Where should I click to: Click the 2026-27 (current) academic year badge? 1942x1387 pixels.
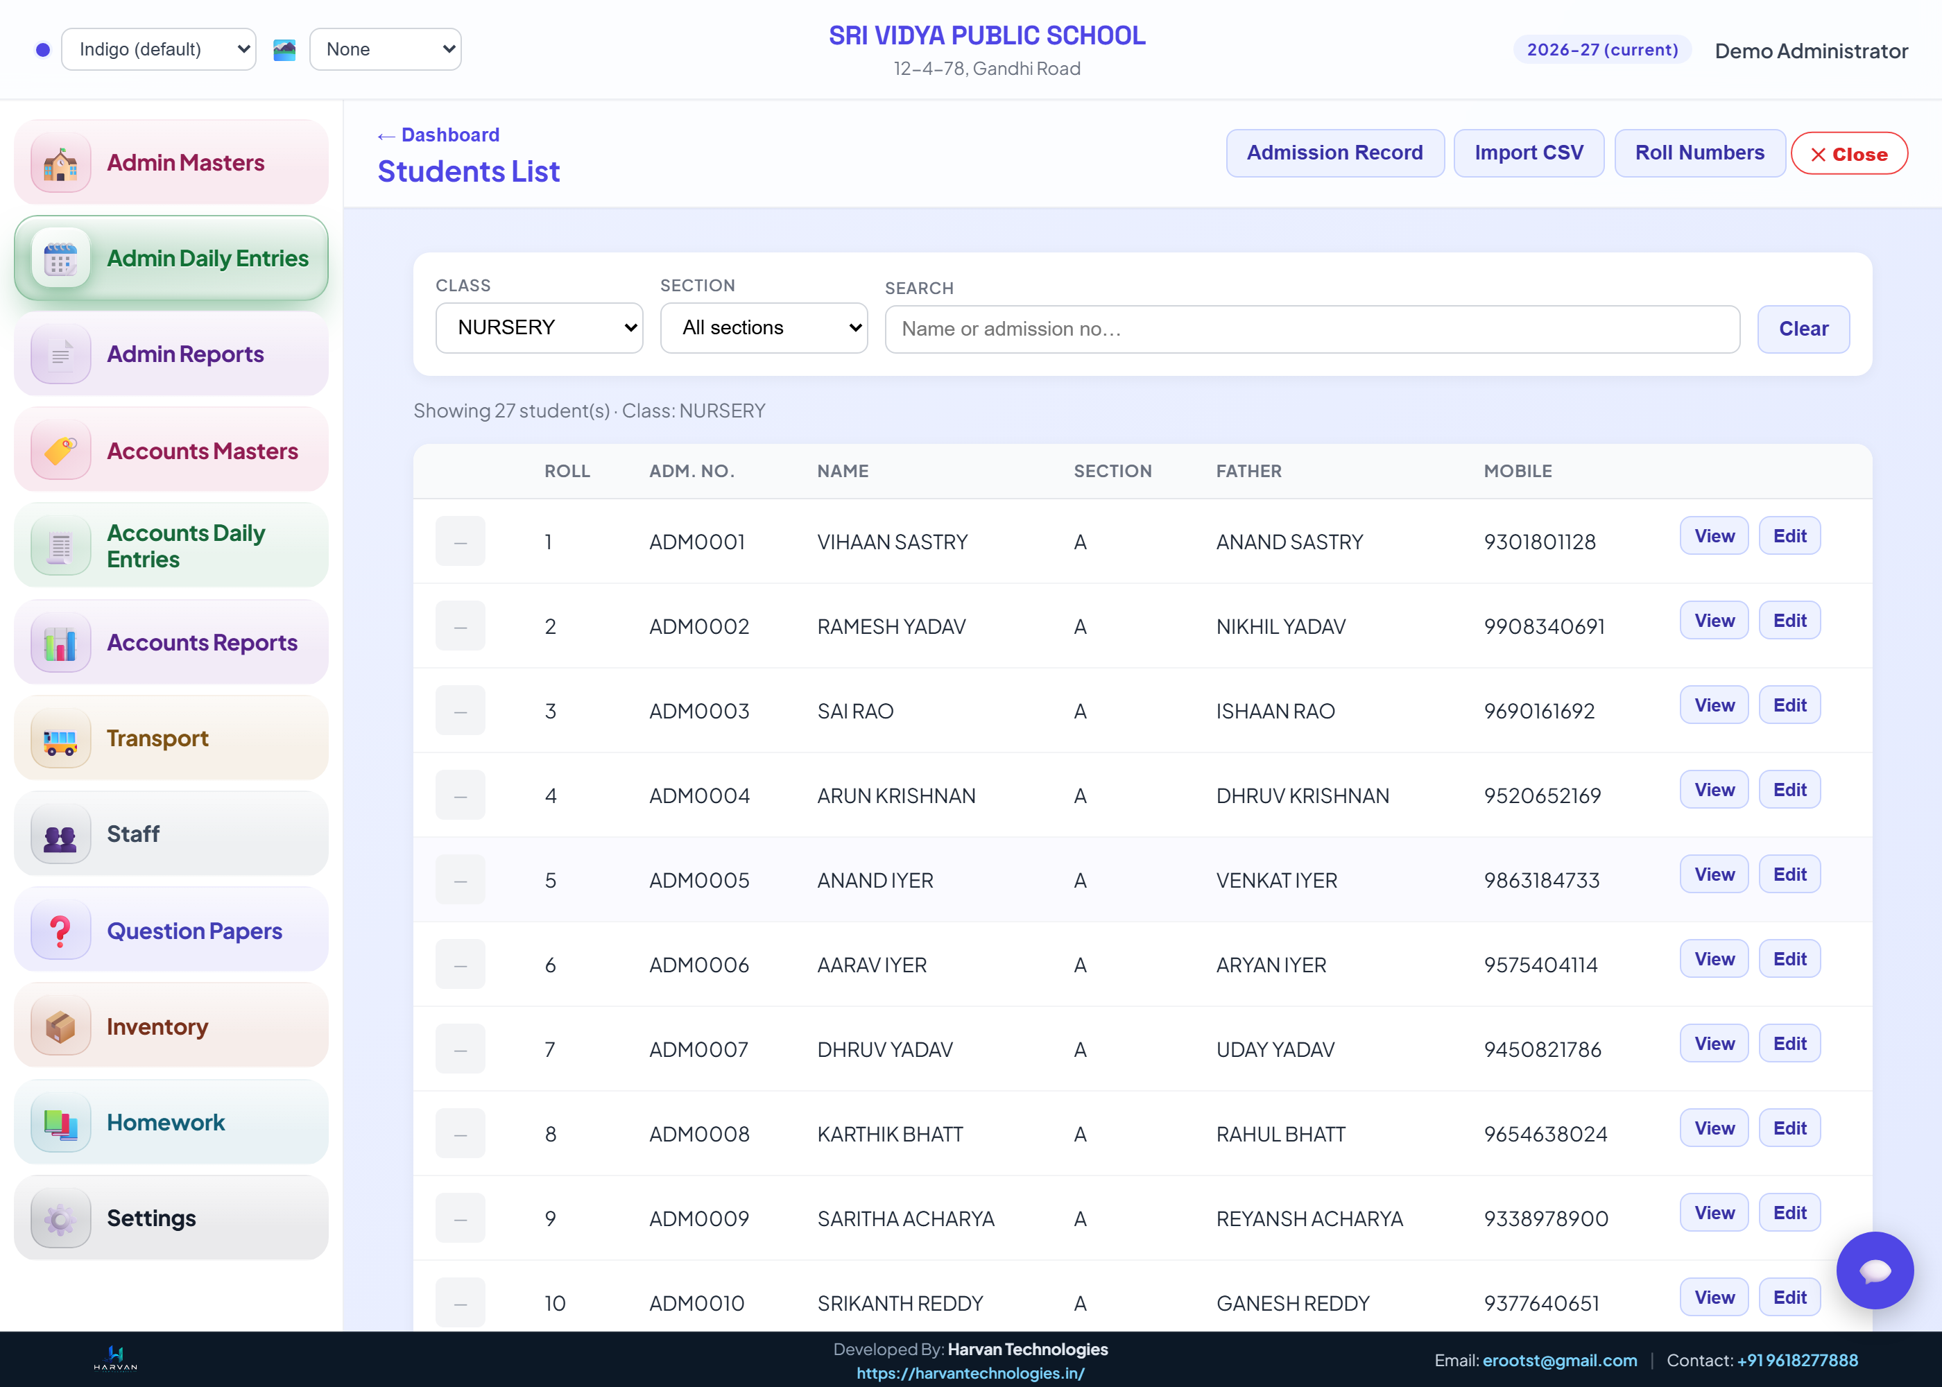coord(1602,49)
